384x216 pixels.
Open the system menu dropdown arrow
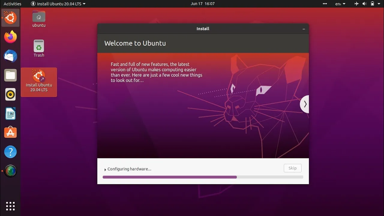379,4
